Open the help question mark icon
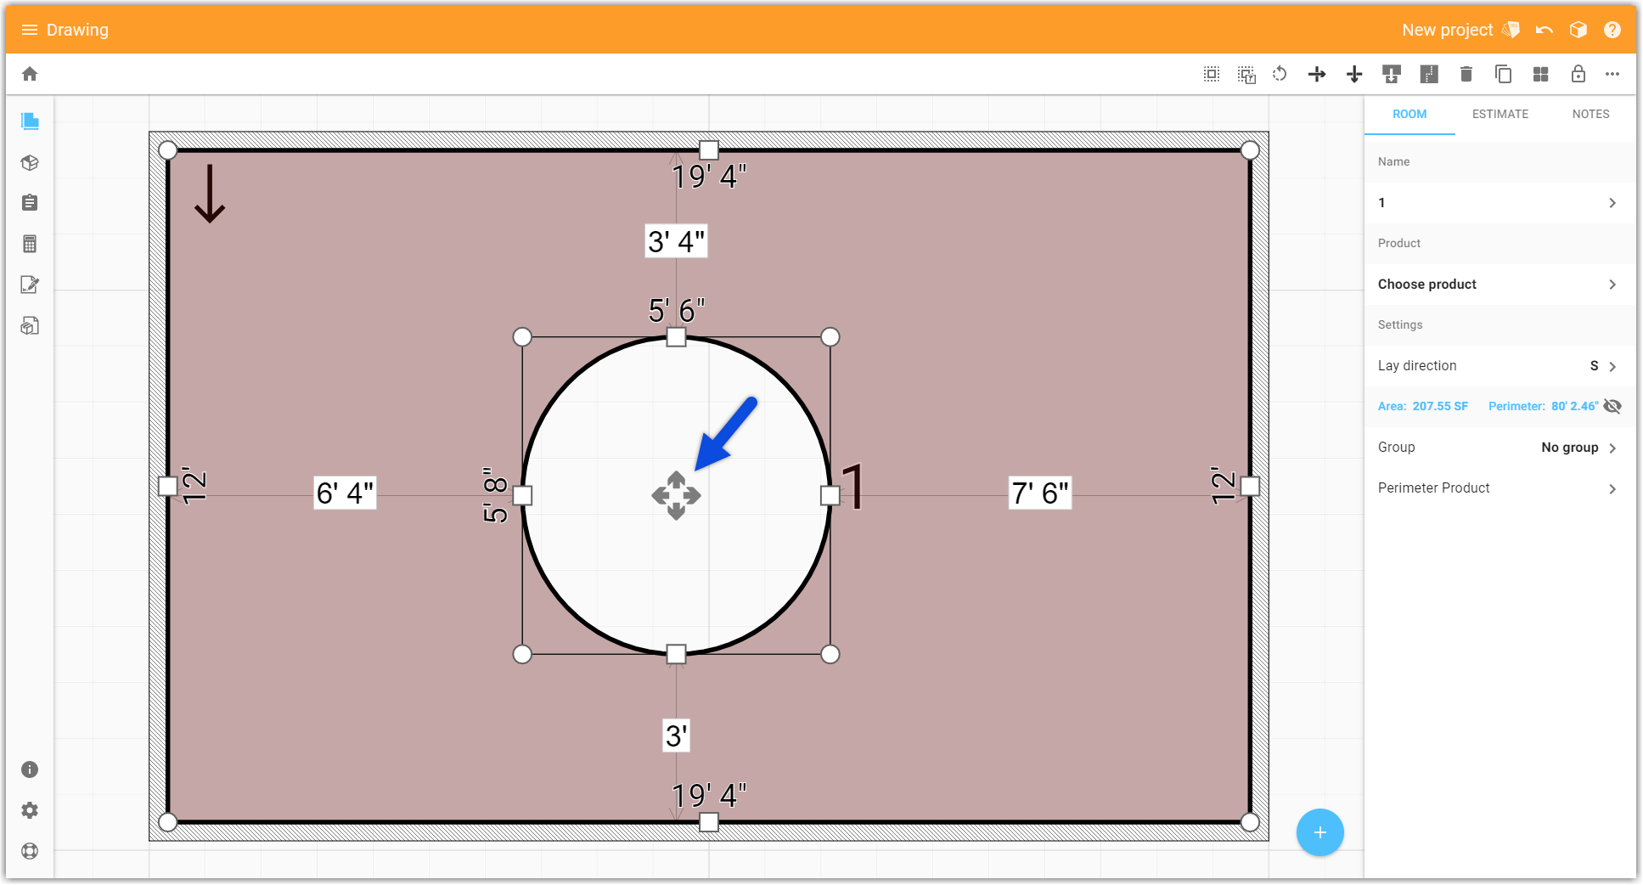This screenshot has height=885, width=1643. [x=1612, y=30]
